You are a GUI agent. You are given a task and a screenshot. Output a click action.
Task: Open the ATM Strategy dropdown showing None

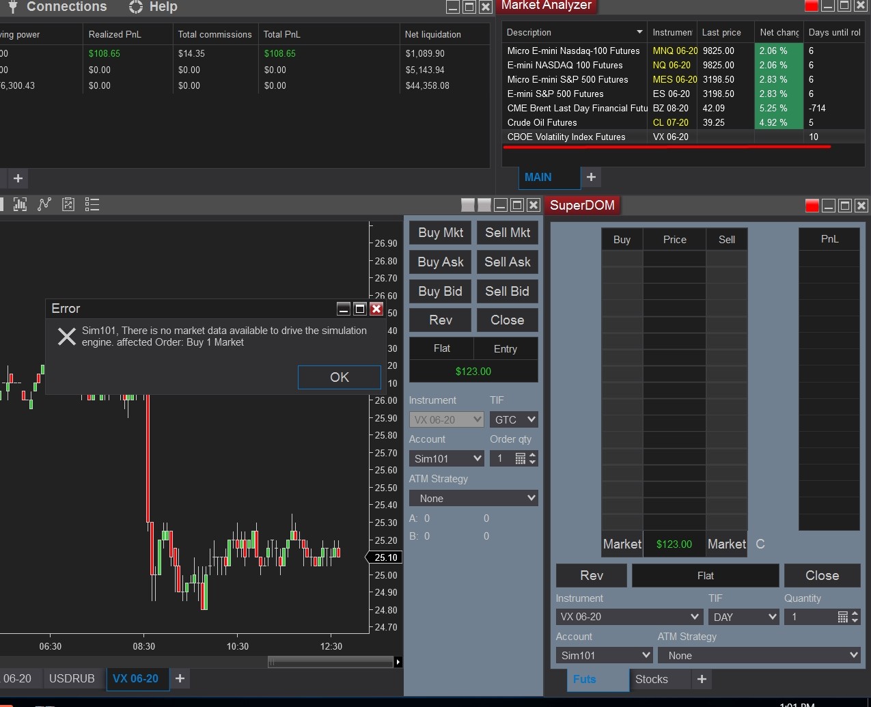(473, 498)
